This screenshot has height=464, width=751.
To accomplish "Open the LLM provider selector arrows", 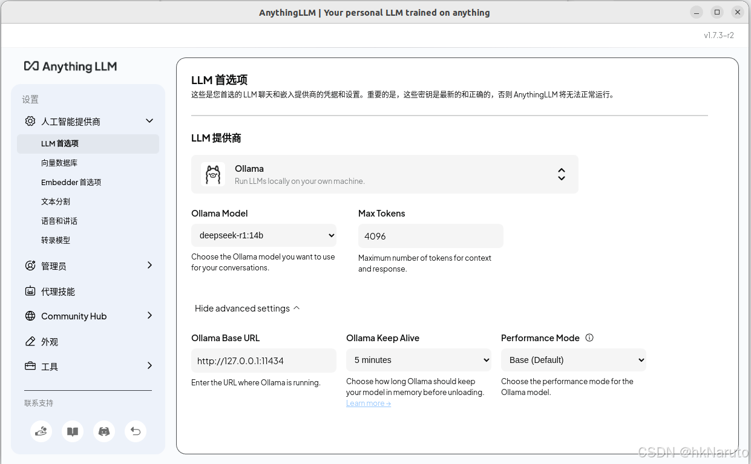I will [x=562, y=174].
